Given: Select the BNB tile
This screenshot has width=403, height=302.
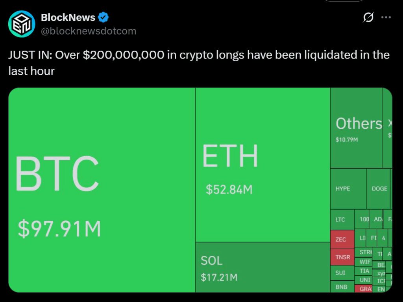Looking at the screenshot, I should (342, 287).
